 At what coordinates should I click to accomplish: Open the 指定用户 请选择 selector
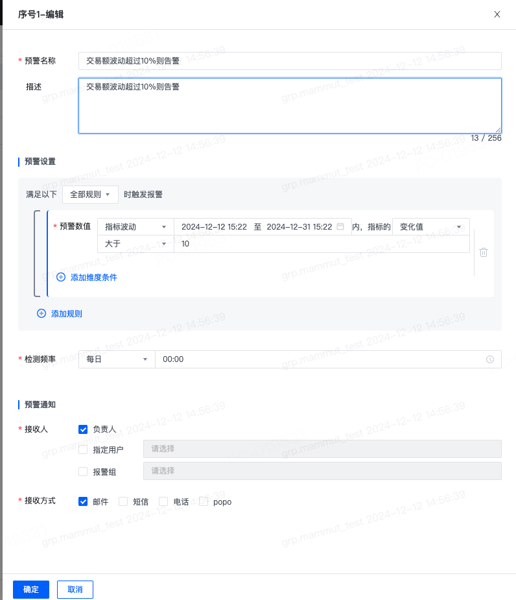tap(322, 449)
